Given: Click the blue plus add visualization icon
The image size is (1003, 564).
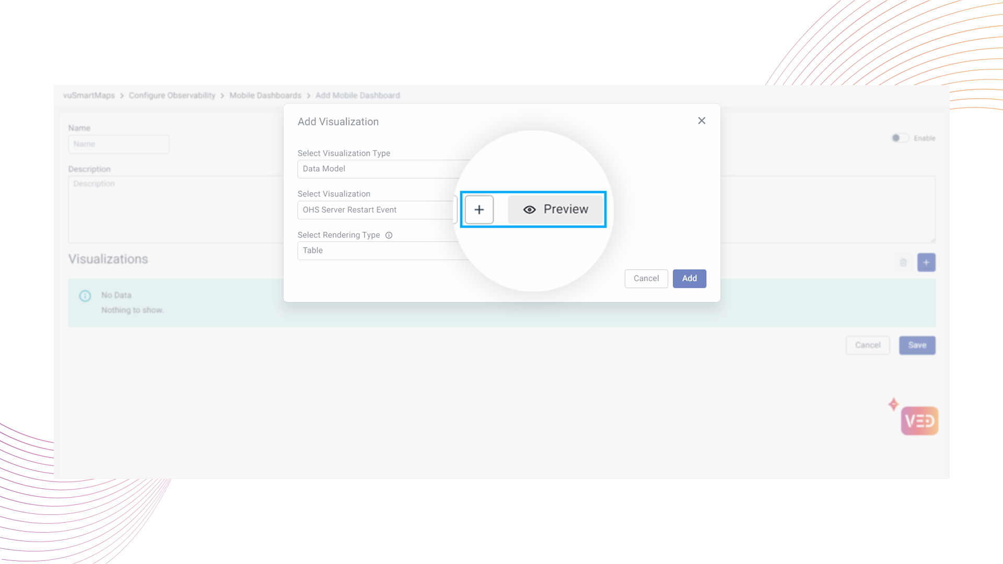Looking at the screenshot, I should point(926,263).
